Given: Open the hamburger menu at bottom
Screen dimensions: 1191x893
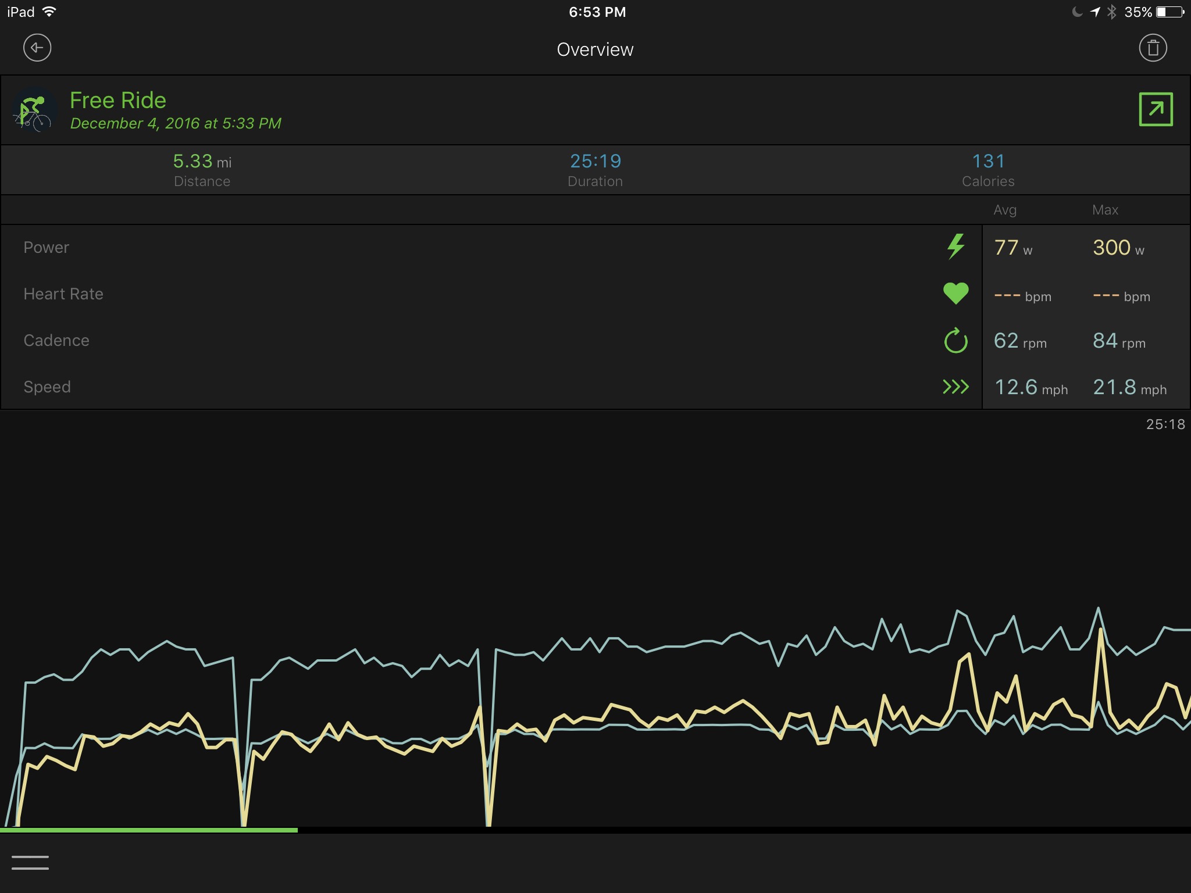Looking at the screenshot, I should pyautogui.click(x=30, y=863).
